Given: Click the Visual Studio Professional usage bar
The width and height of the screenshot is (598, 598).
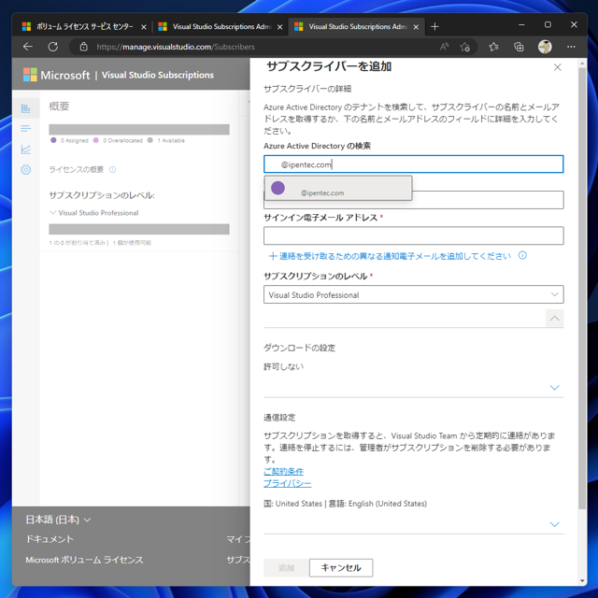Looking at the screenshot, I should point(139,229).
